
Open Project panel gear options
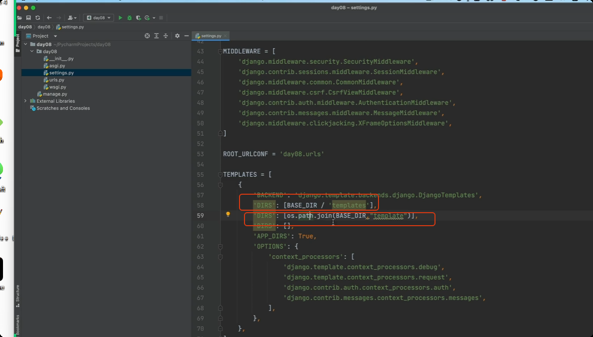[177, 36]
